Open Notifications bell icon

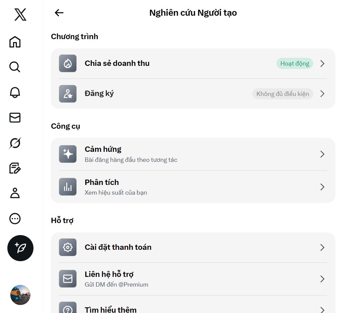pyautogui.click(x=15, y=92)
